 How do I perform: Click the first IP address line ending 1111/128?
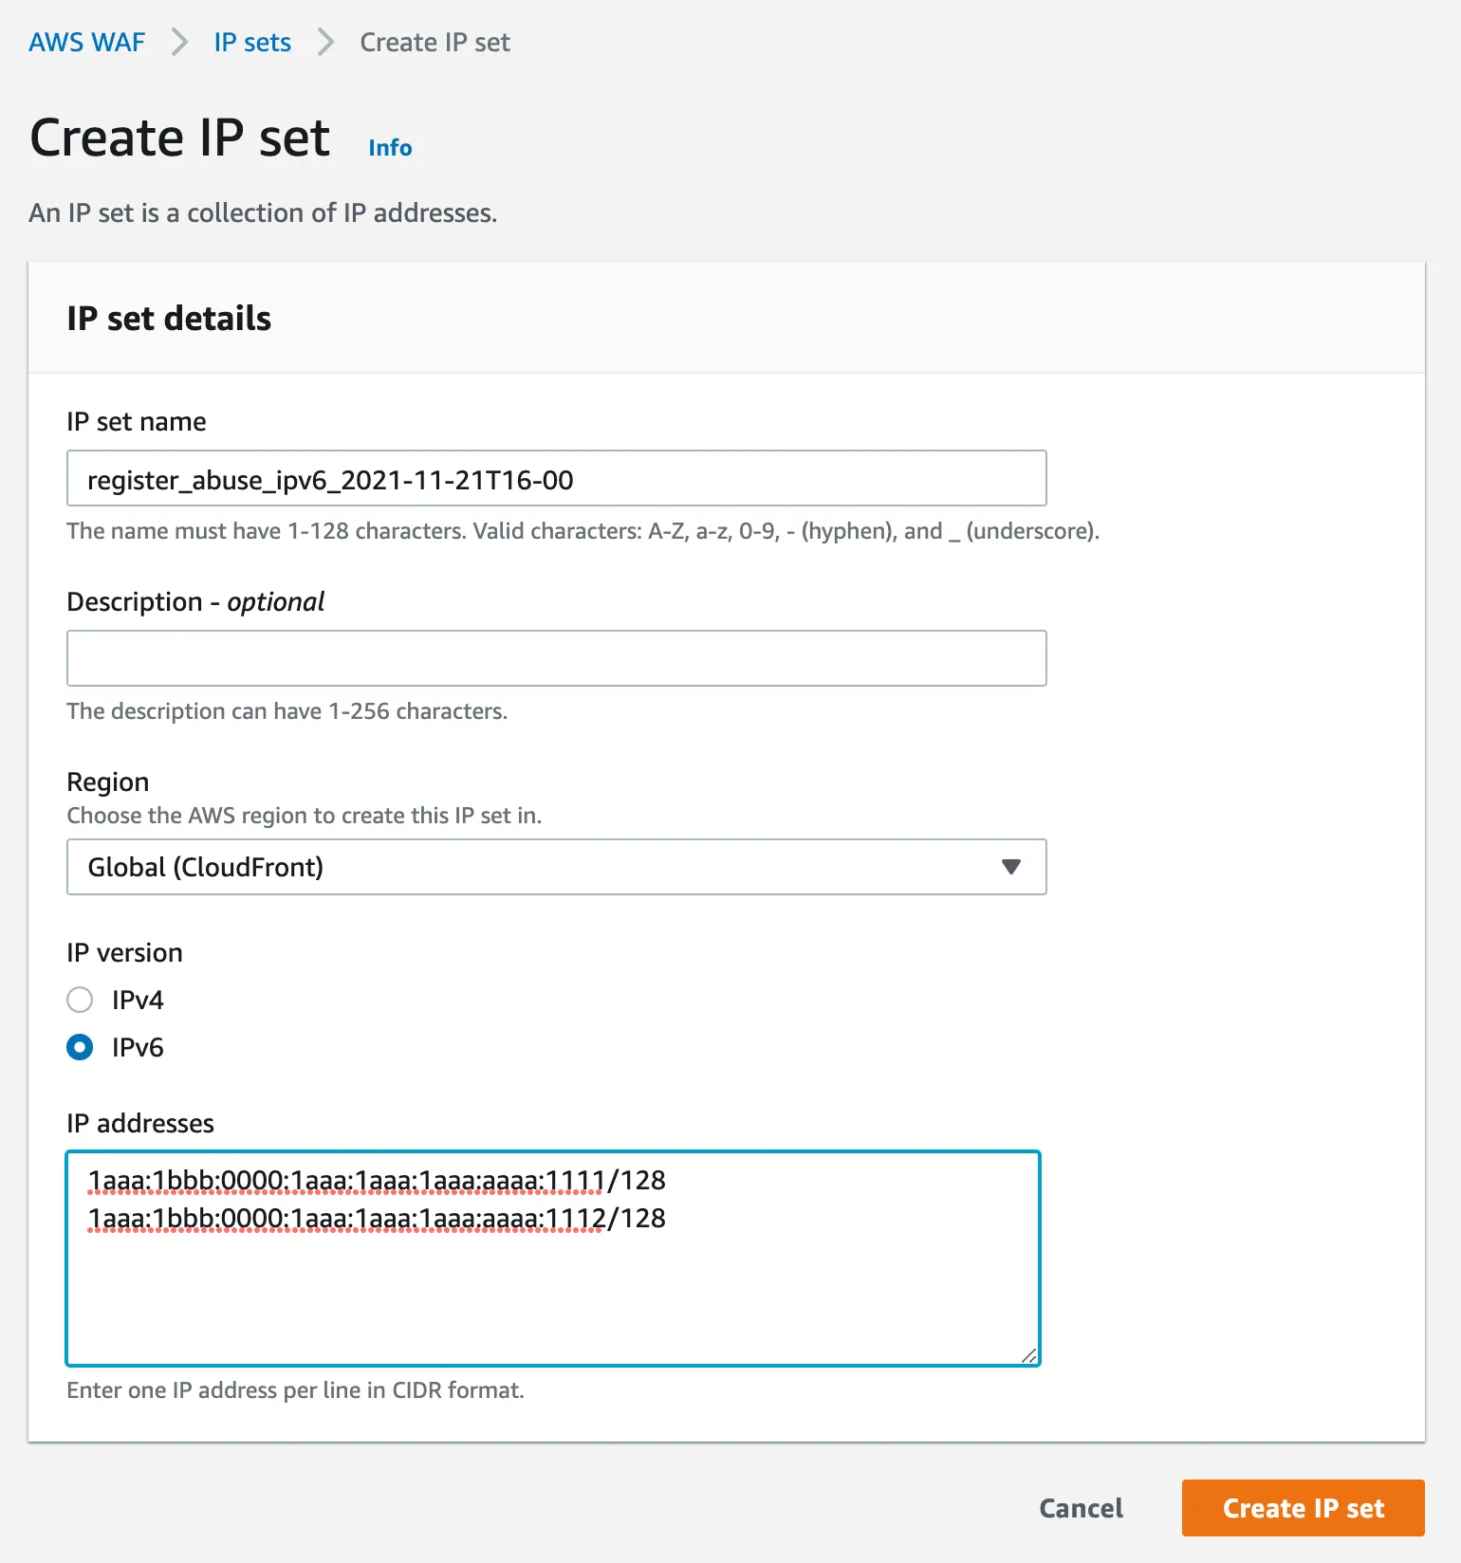point(377,1181)
